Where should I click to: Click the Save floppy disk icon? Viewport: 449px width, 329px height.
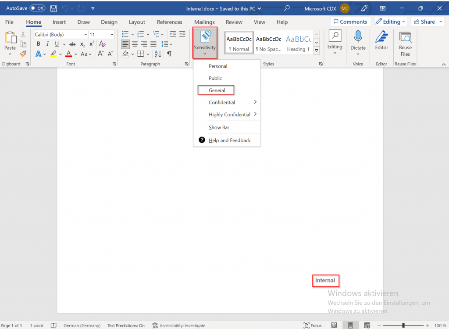click(53, 8)
